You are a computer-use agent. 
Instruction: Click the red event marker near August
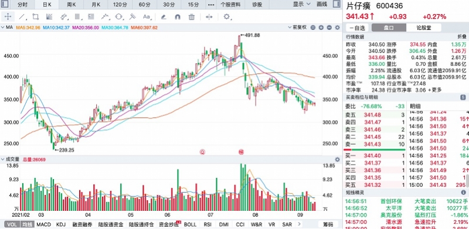click(241, 152)
